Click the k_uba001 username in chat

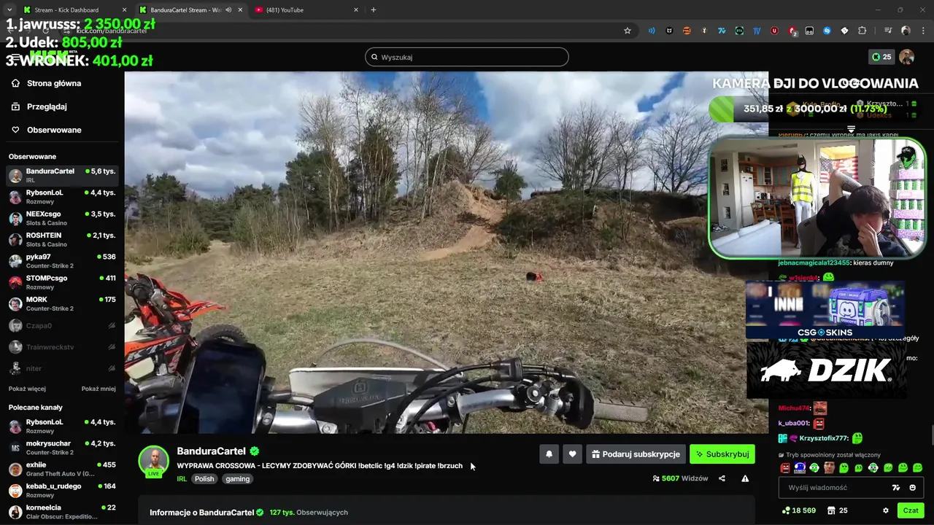[794, 423]
